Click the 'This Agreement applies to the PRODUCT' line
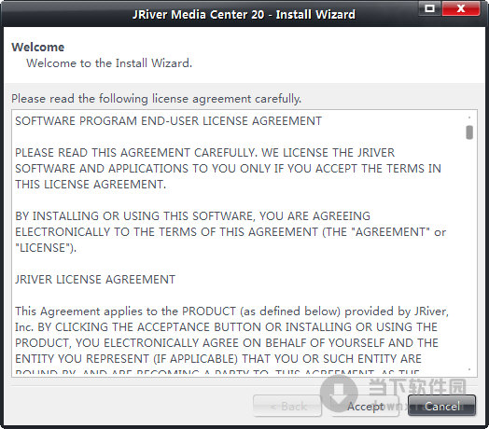 [x=231, y=311]
